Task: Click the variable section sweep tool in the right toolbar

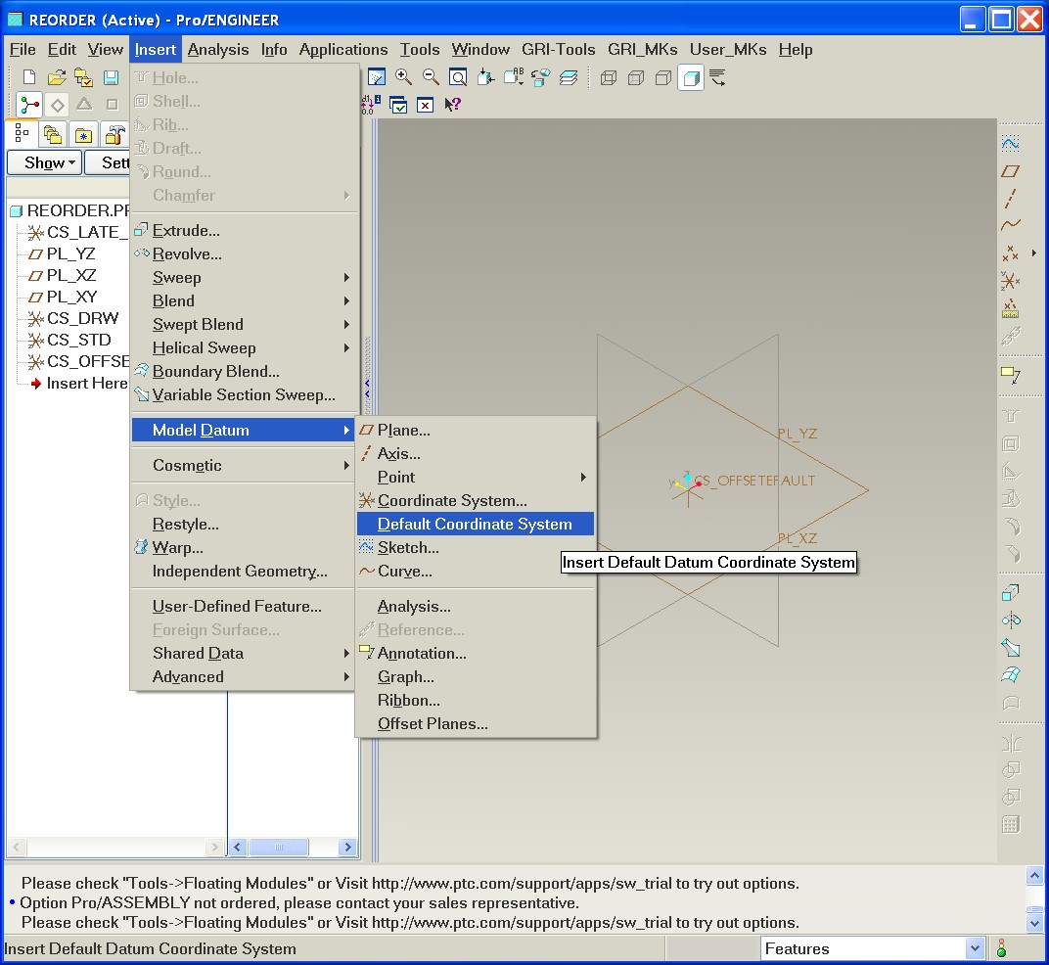Action: point(1010,648)
